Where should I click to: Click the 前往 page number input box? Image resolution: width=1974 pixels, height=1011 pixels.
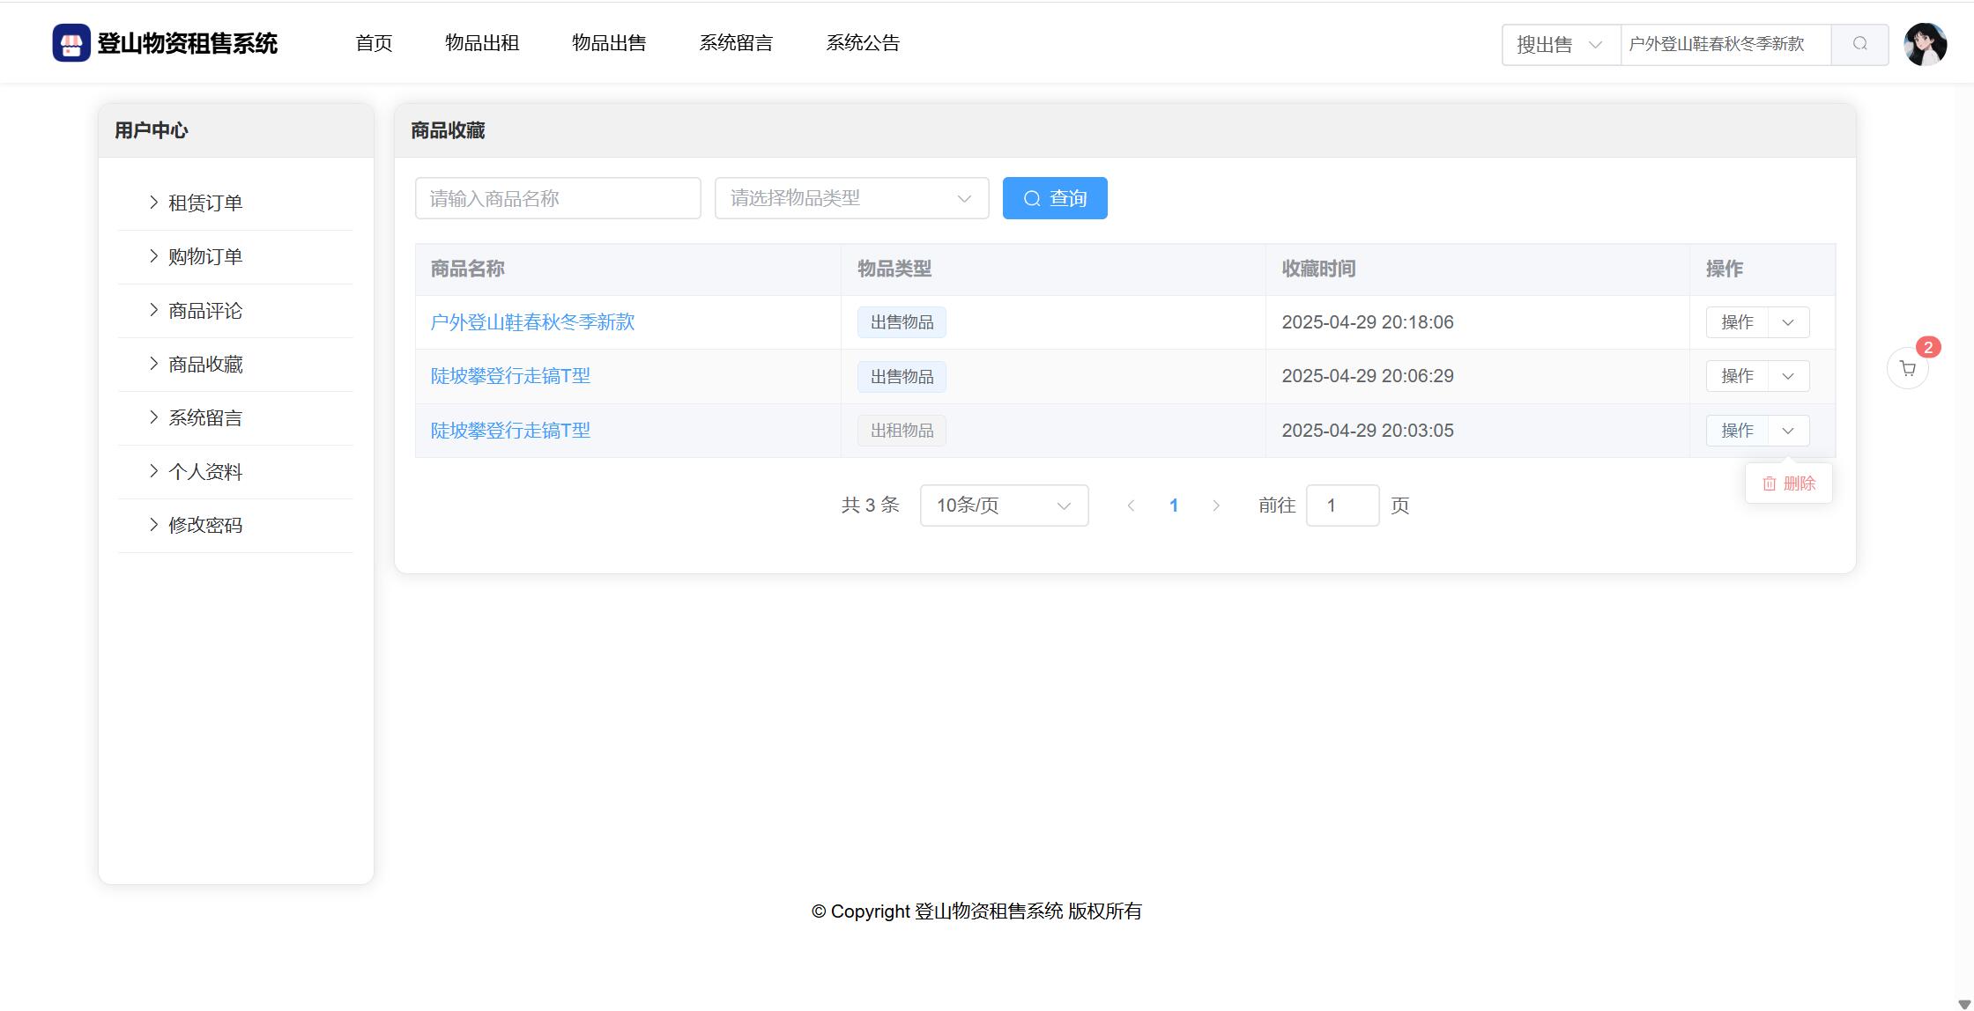[x=1342, y=505]
